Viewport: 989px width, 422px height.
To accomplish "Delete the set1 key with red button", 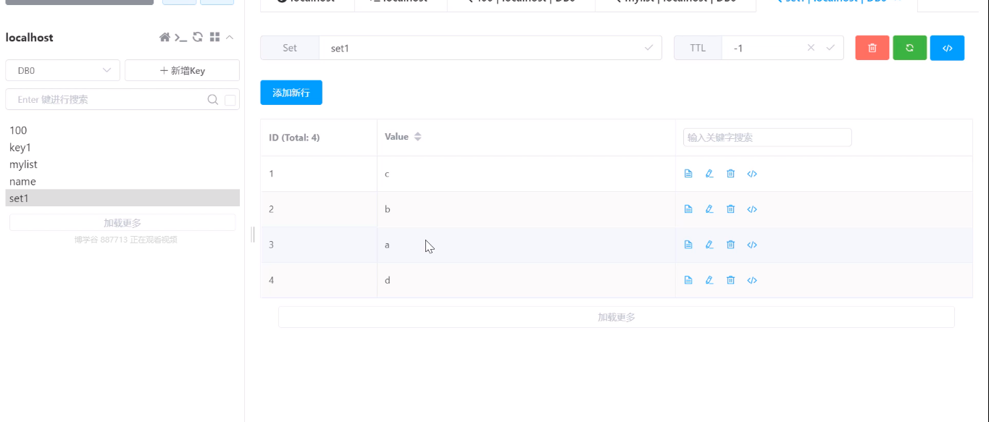I will click(872, 48).
